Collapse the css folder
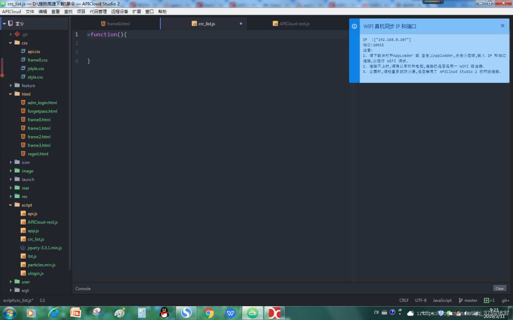The width and height of the screenshot is (513, 320). (10, 43)
